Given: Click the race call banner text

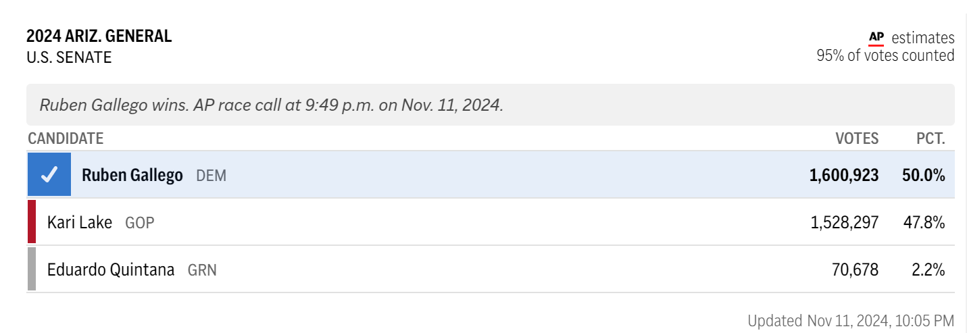Looking at the screenshot, I should (272, 105).
